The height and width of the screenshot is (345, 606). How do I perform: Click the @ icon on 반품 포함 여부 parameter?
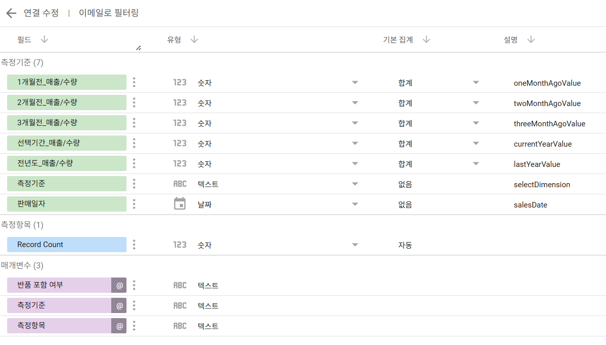119,285
